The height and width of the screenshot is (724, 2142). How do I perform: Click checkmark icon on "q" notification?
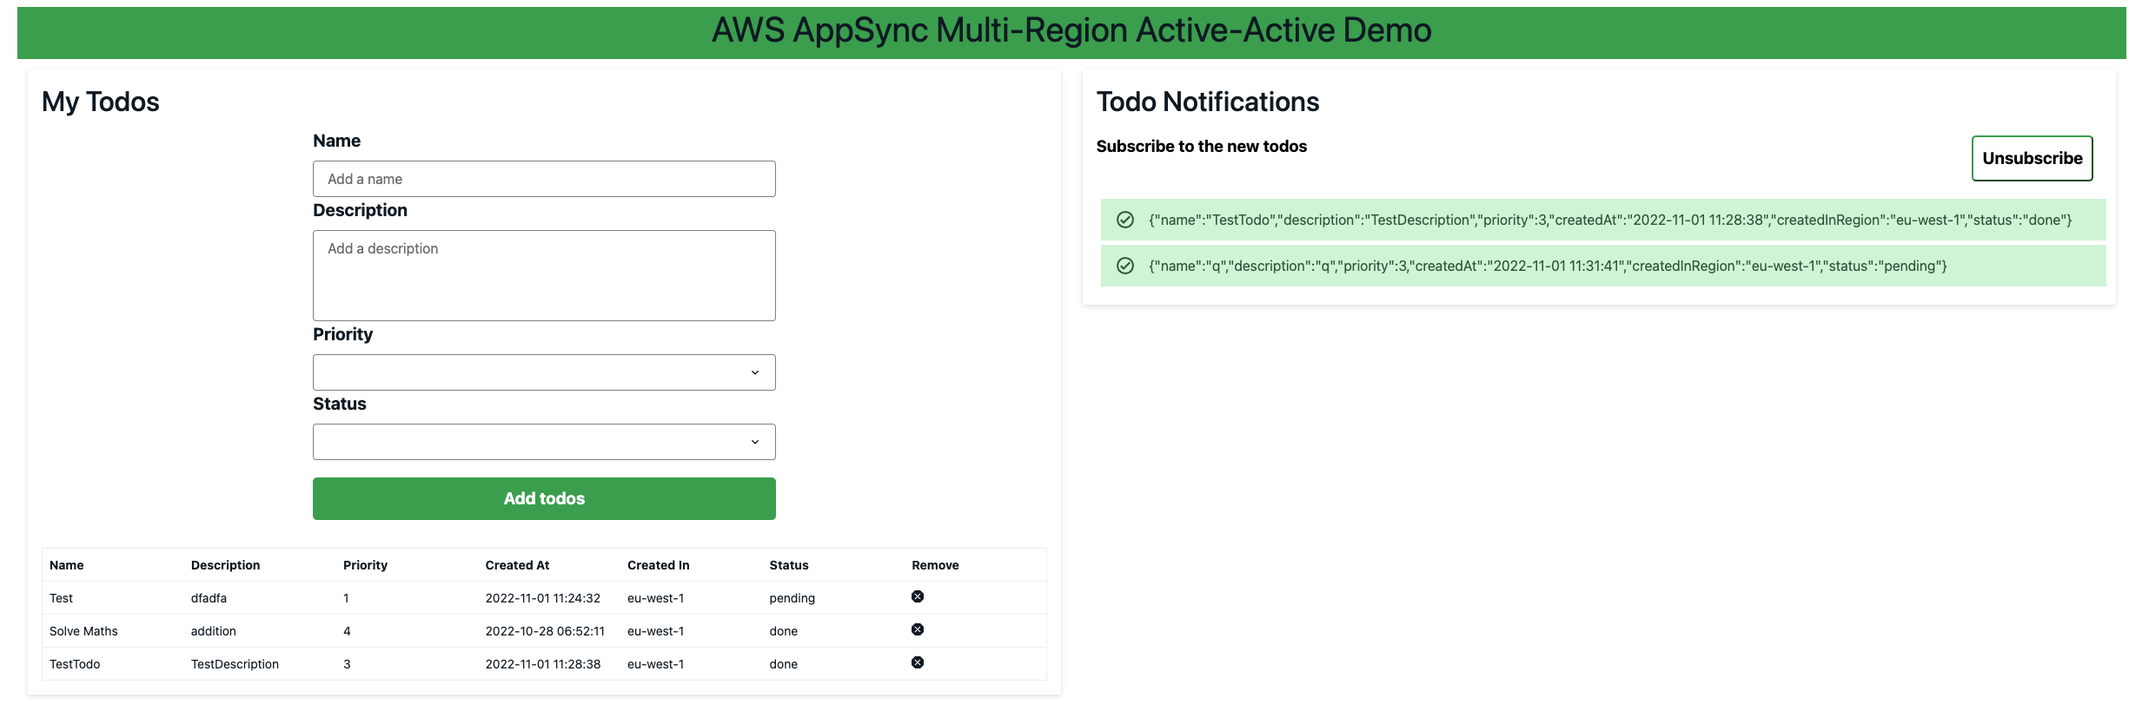coord(1124,266)
